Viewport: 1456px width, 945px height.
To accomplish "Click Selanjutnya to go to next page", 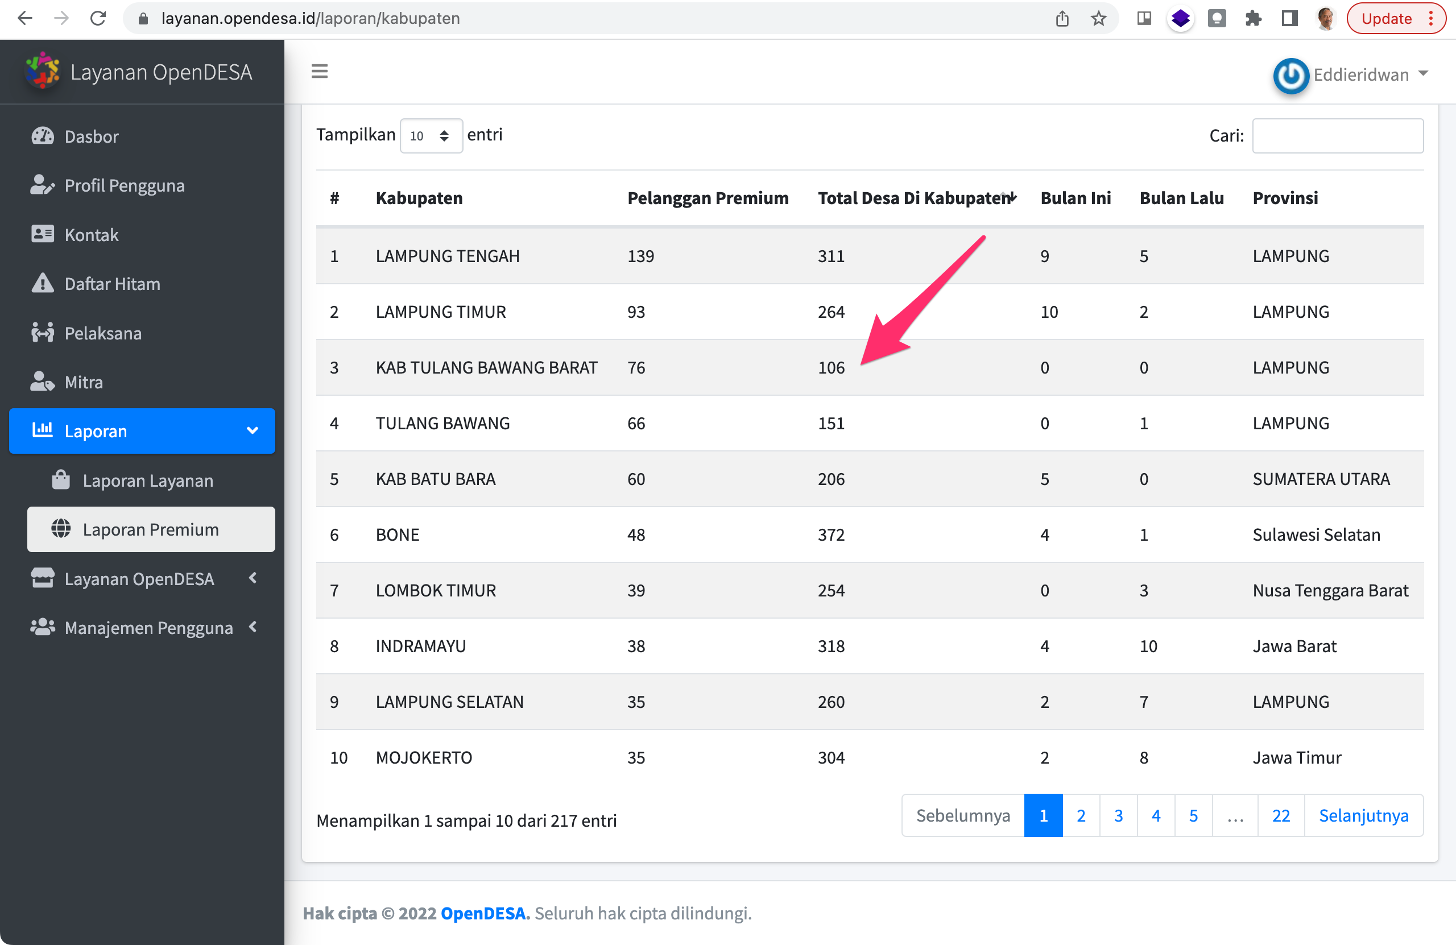I will pos(1364,815).
